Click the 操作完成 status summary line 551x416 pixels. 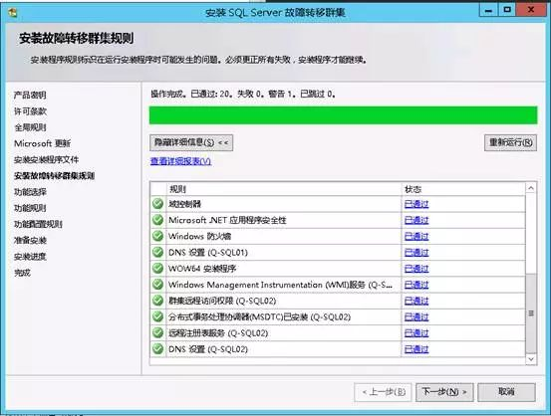(243, 95)
